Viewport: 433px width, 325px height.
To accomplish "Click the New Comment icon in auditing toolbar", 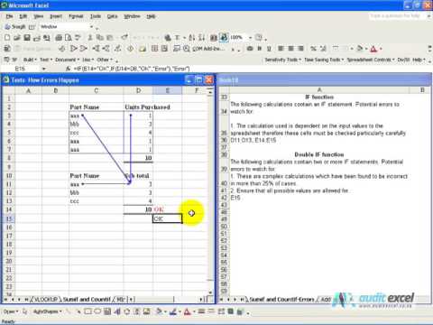I will pos(143,49).
